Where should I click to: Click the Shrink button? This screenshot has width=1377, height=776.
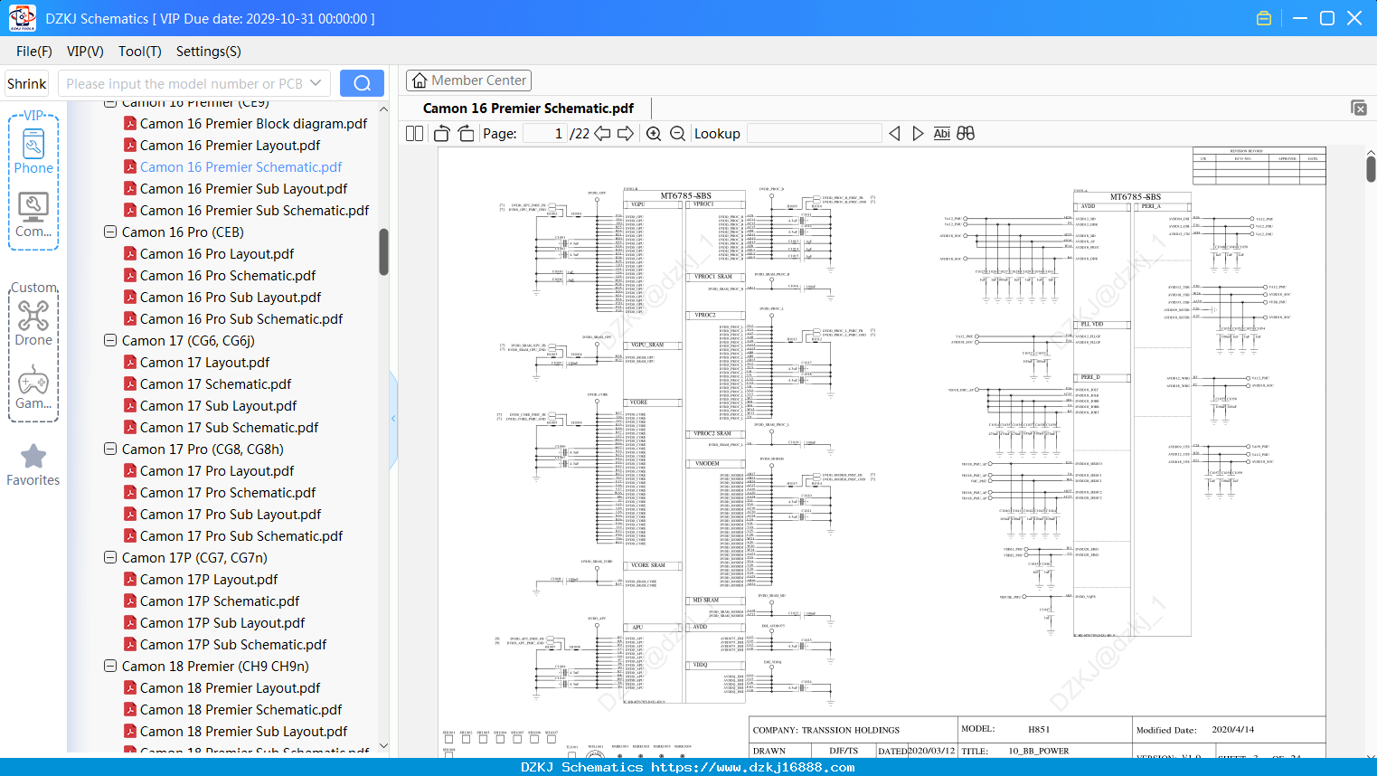click(x=26, y=83)
